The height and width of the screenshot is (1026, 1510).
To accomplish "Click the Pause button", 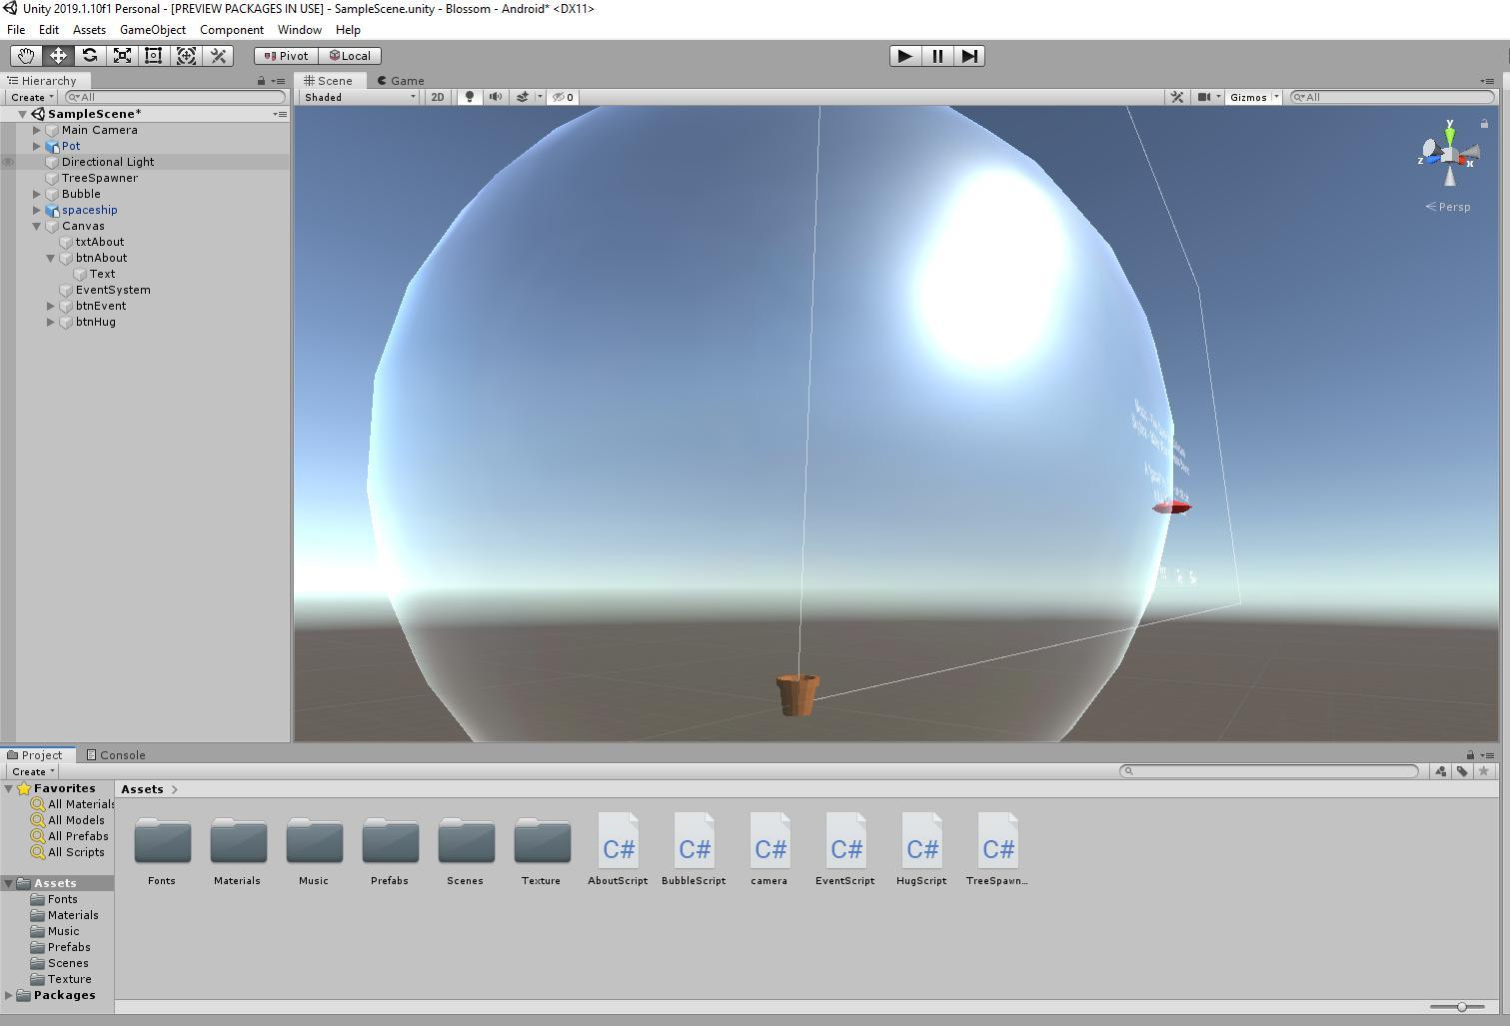I will tap(937, 56).
